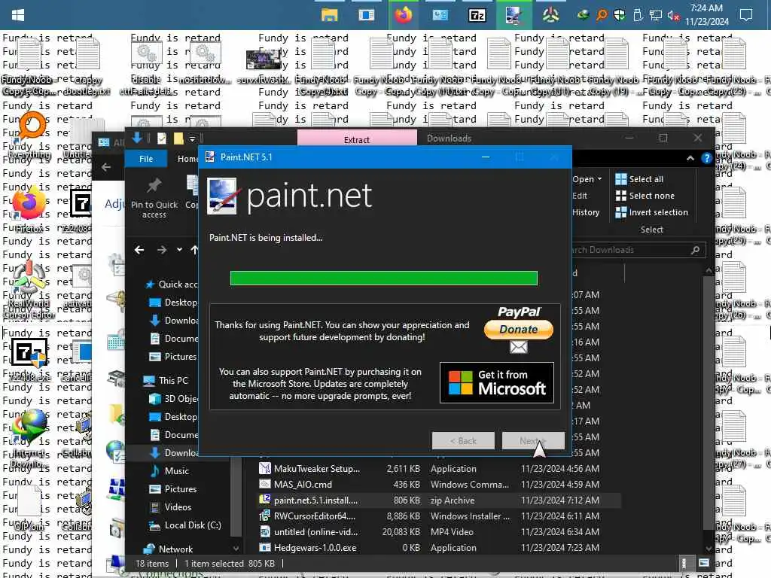
Task: Click Windows Security shield tray icon
Action: pos(619,15)
